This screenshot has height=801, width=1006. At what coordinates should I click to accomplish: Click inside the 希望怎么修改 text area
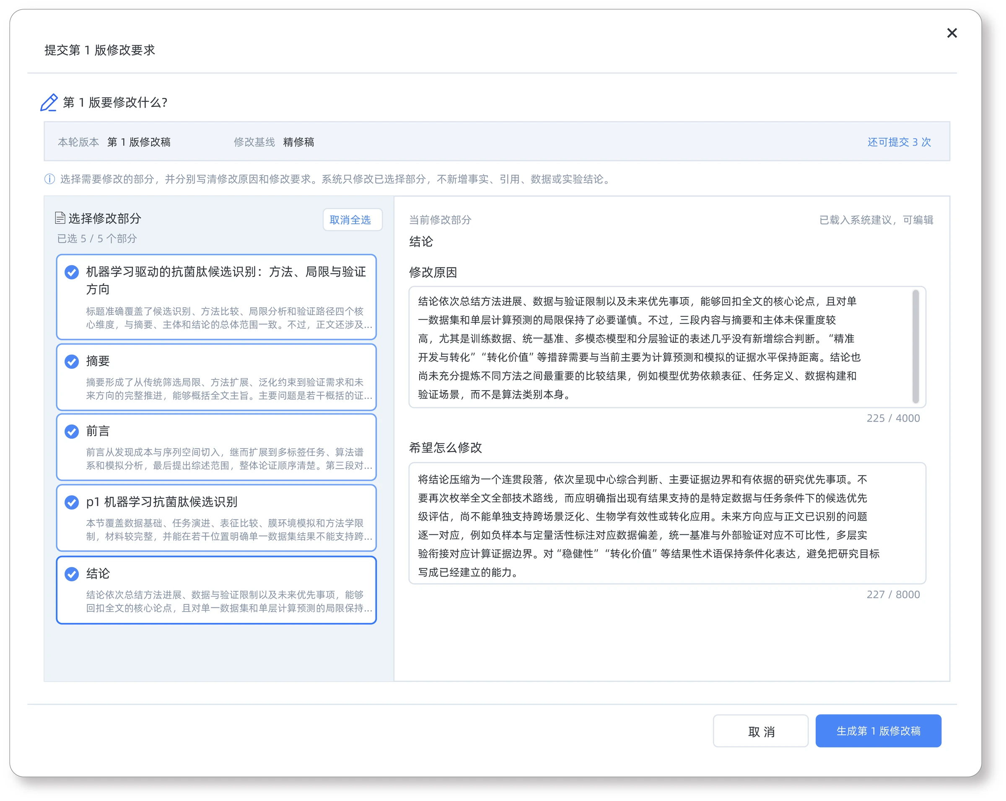[x=667, y=524]
